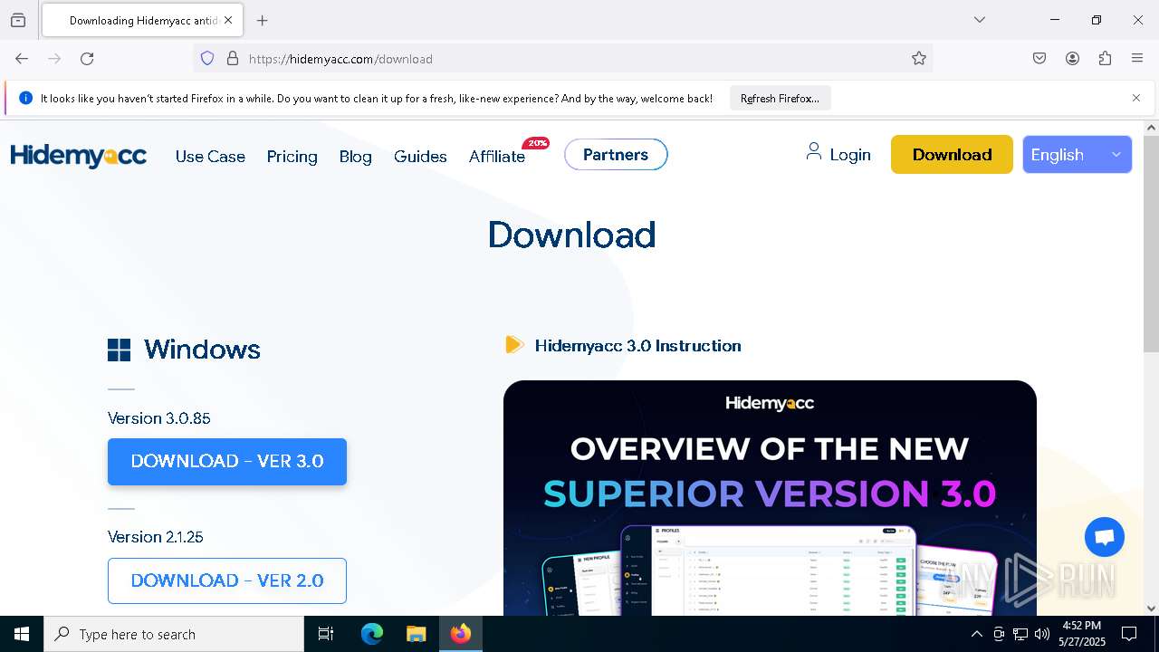Open File Explorer from taskbar
This screenshot has width=1159, height=652.
tap(416, 634)
